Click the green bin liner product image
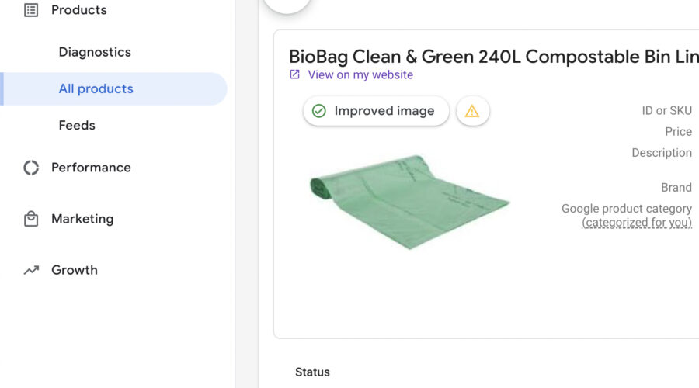 tap(409, 202)
